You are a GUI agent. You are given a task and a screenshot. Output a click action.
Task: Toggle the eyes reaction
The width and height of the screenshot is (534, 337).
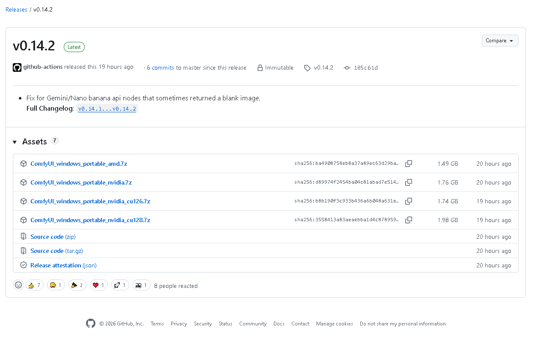pos(142,285)
